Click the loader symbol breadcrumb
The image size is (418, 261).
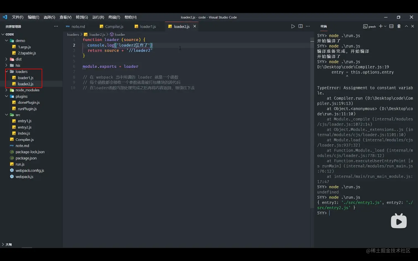pos(120,35)
